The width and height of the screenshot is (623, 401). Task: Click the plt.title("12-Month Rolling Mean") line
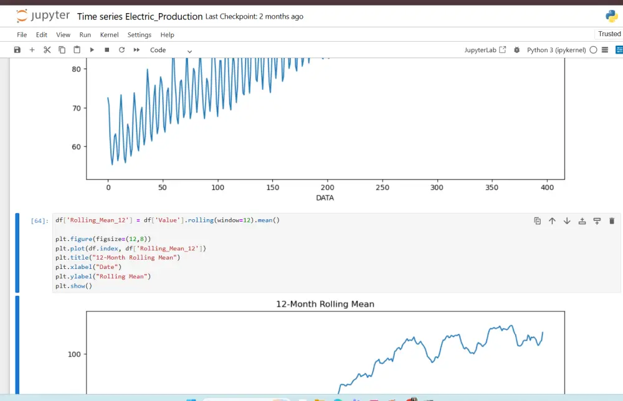click(x=118, y=258)
